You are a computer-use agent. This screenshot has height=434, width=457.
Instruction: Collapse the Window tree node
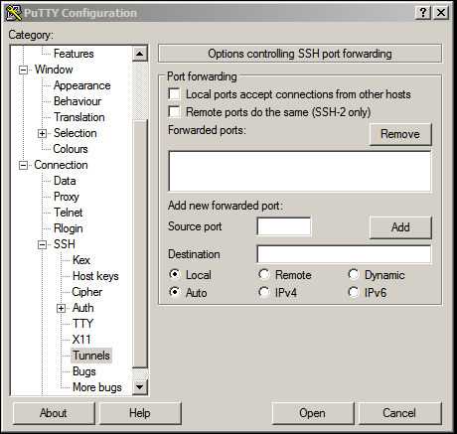coord(23,70)
